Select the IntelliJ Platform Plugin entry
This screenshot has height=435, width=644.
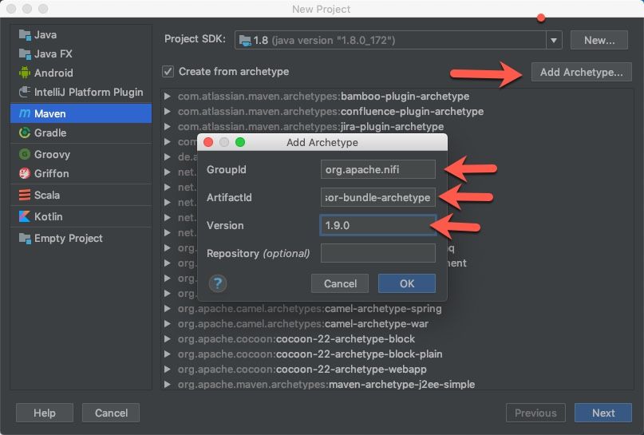pos(81,92)
